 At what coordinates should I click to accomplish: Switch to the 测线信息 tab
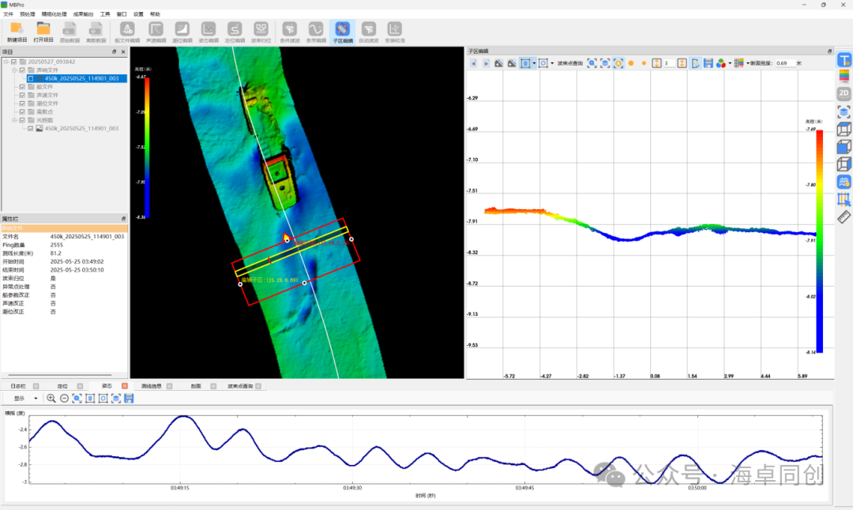[151, 386]
